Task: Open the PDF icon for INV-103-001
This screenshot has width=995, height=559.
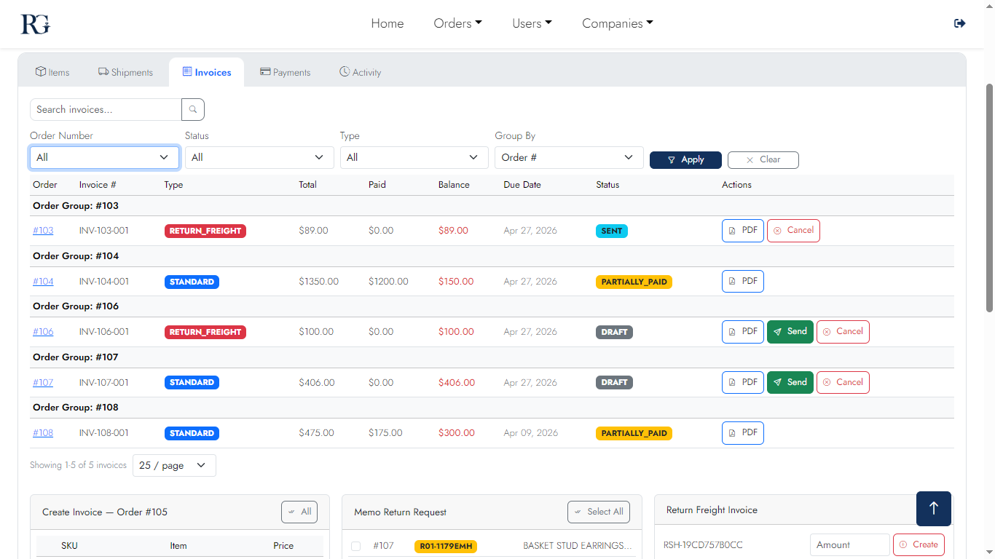Action: (731, 230)
